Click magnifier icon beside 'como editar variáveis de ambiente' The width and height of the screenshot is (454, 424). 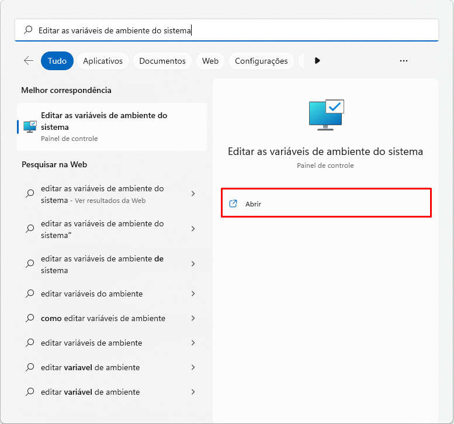pos(30,318)
